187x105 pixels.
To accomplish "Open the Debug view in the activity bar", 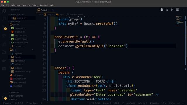I will pyautogui.click(x=4, y=36).
